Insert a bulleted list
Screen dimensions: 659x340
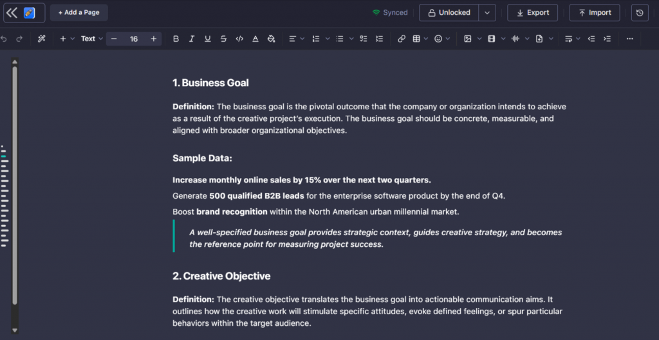coord(340,39)
